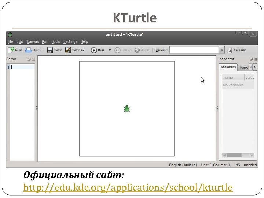
Task: Click the KTurtle window title bar icon
Action: [x=10, y=34]
